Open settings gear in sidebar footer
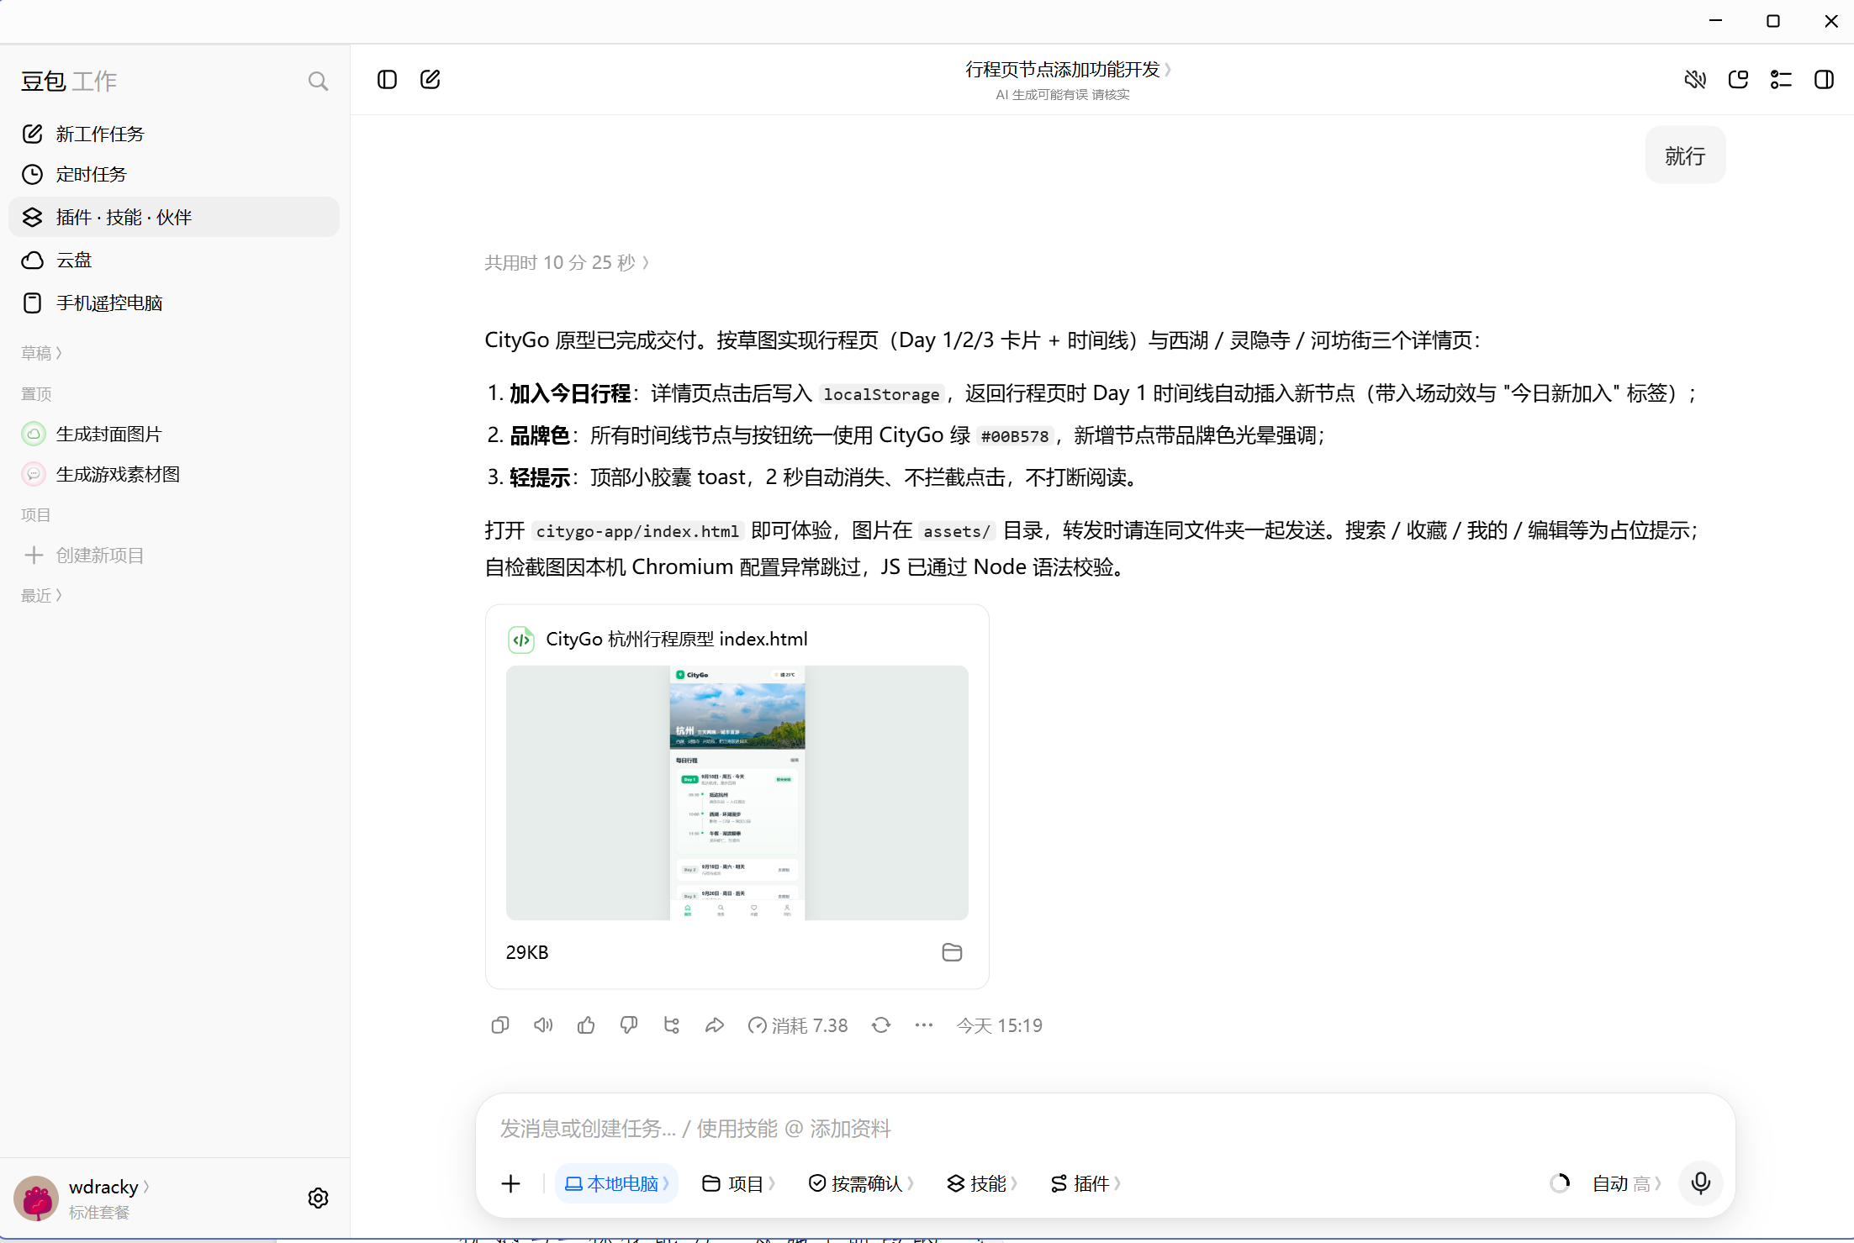Viewport: 1854px width, 1243px height. (318, 1198)
